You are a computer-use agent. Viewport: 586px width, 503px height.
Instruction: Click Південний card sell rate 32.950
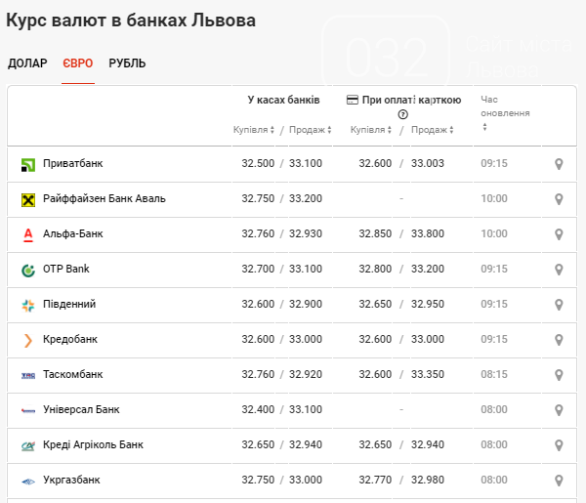[x=428, y=304]
